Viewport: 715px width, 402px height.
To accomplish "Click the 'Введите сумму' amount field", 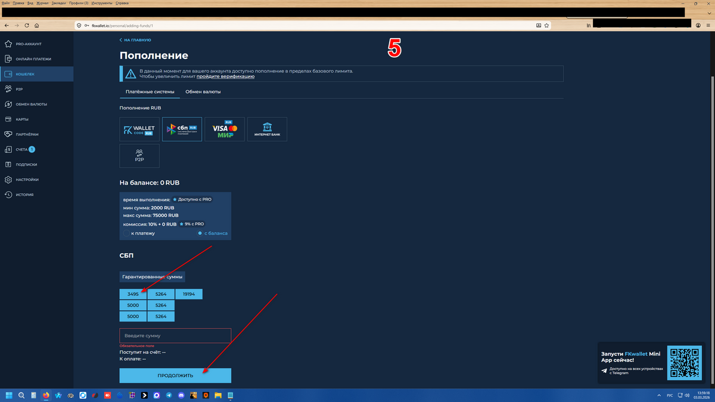I will pos(175,336).
